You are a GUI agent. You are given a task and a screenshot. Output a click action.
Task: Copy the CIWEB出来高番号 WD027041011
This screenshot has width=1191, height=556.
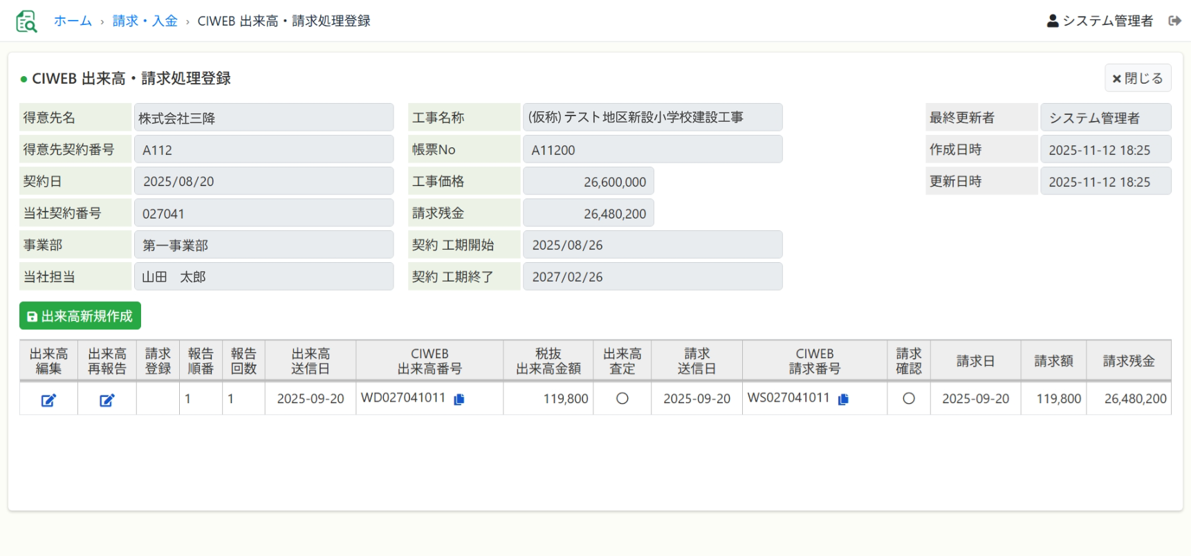pos(459,399)
